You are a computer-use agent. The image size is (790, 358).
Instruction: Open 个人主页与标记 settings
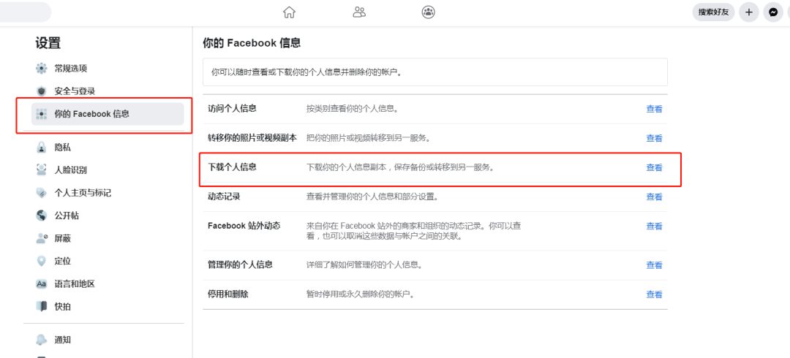tap(83, 193)
